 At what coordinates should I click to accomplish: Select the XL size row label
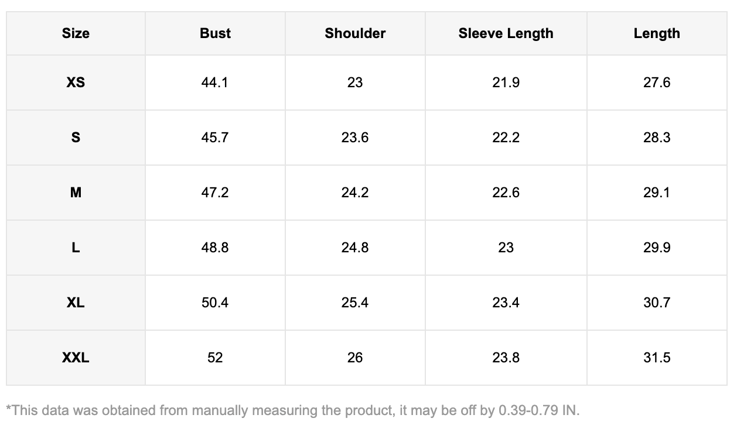pyautogui.click(x=76, y=303)
